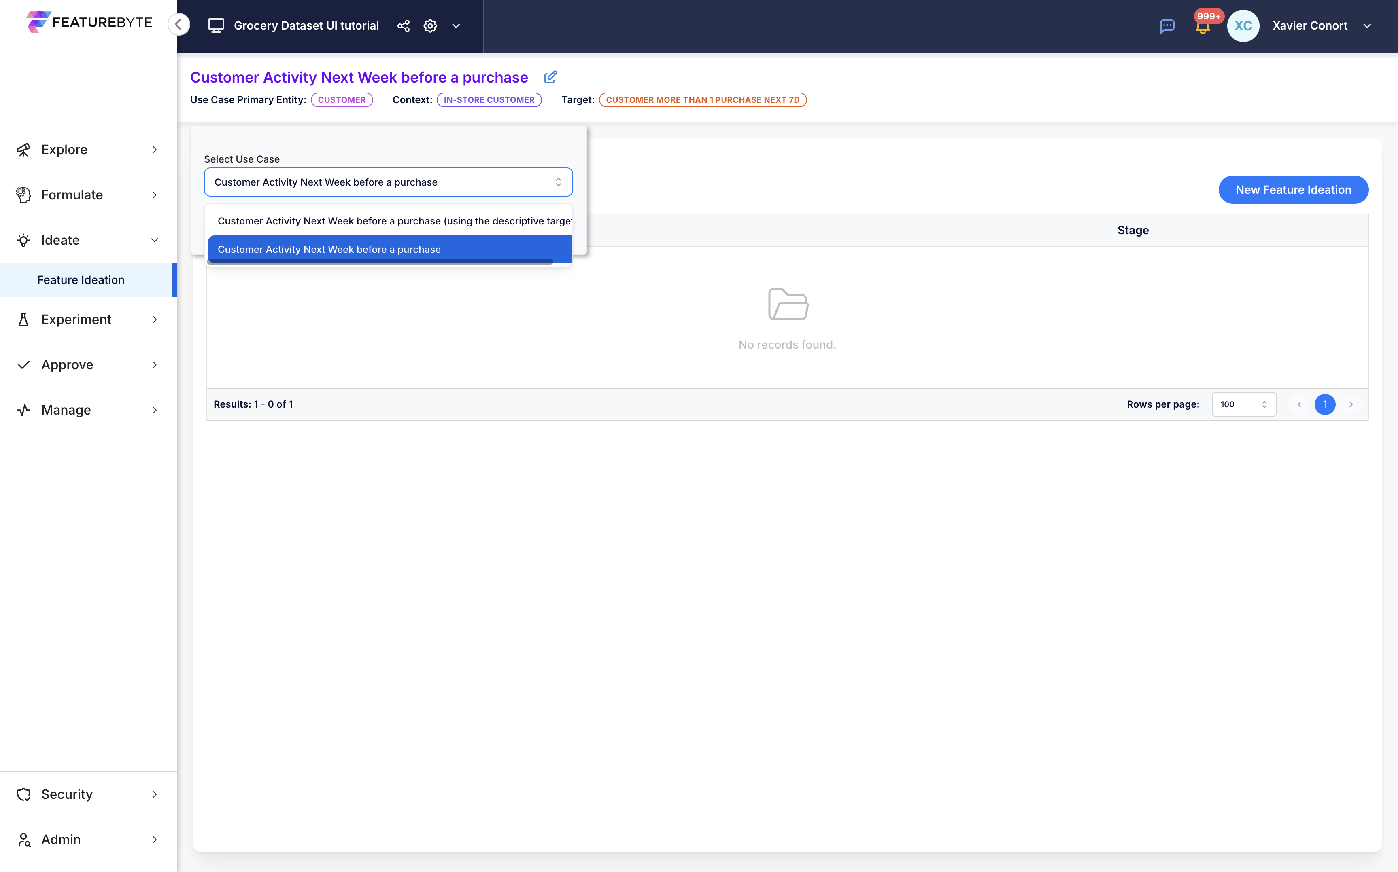Expand the Experiment menu

point(88,320)
